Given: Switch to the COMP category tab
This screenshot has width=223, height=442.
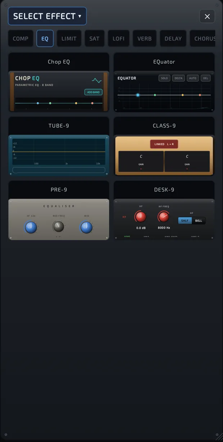Looking at the screenshot, I should pyautogui.click(x=21, y=39).
